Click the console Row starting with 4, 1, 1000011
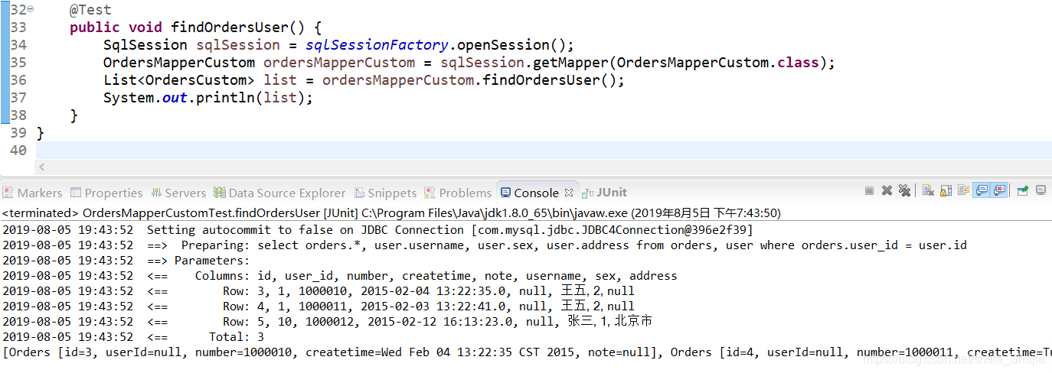The image size is (1052, 373). (x=319, y=306)
